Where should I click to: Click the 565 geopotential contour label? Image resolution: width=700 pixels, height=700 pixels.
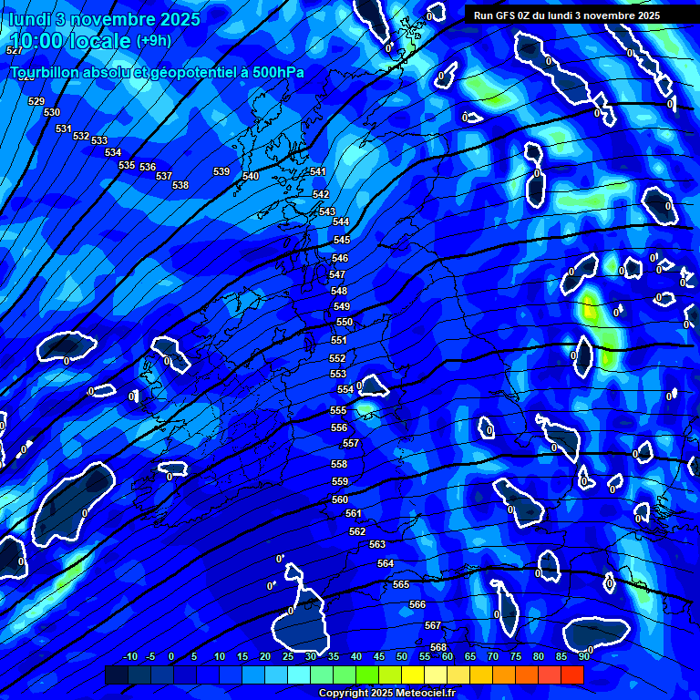pos(401,584)
